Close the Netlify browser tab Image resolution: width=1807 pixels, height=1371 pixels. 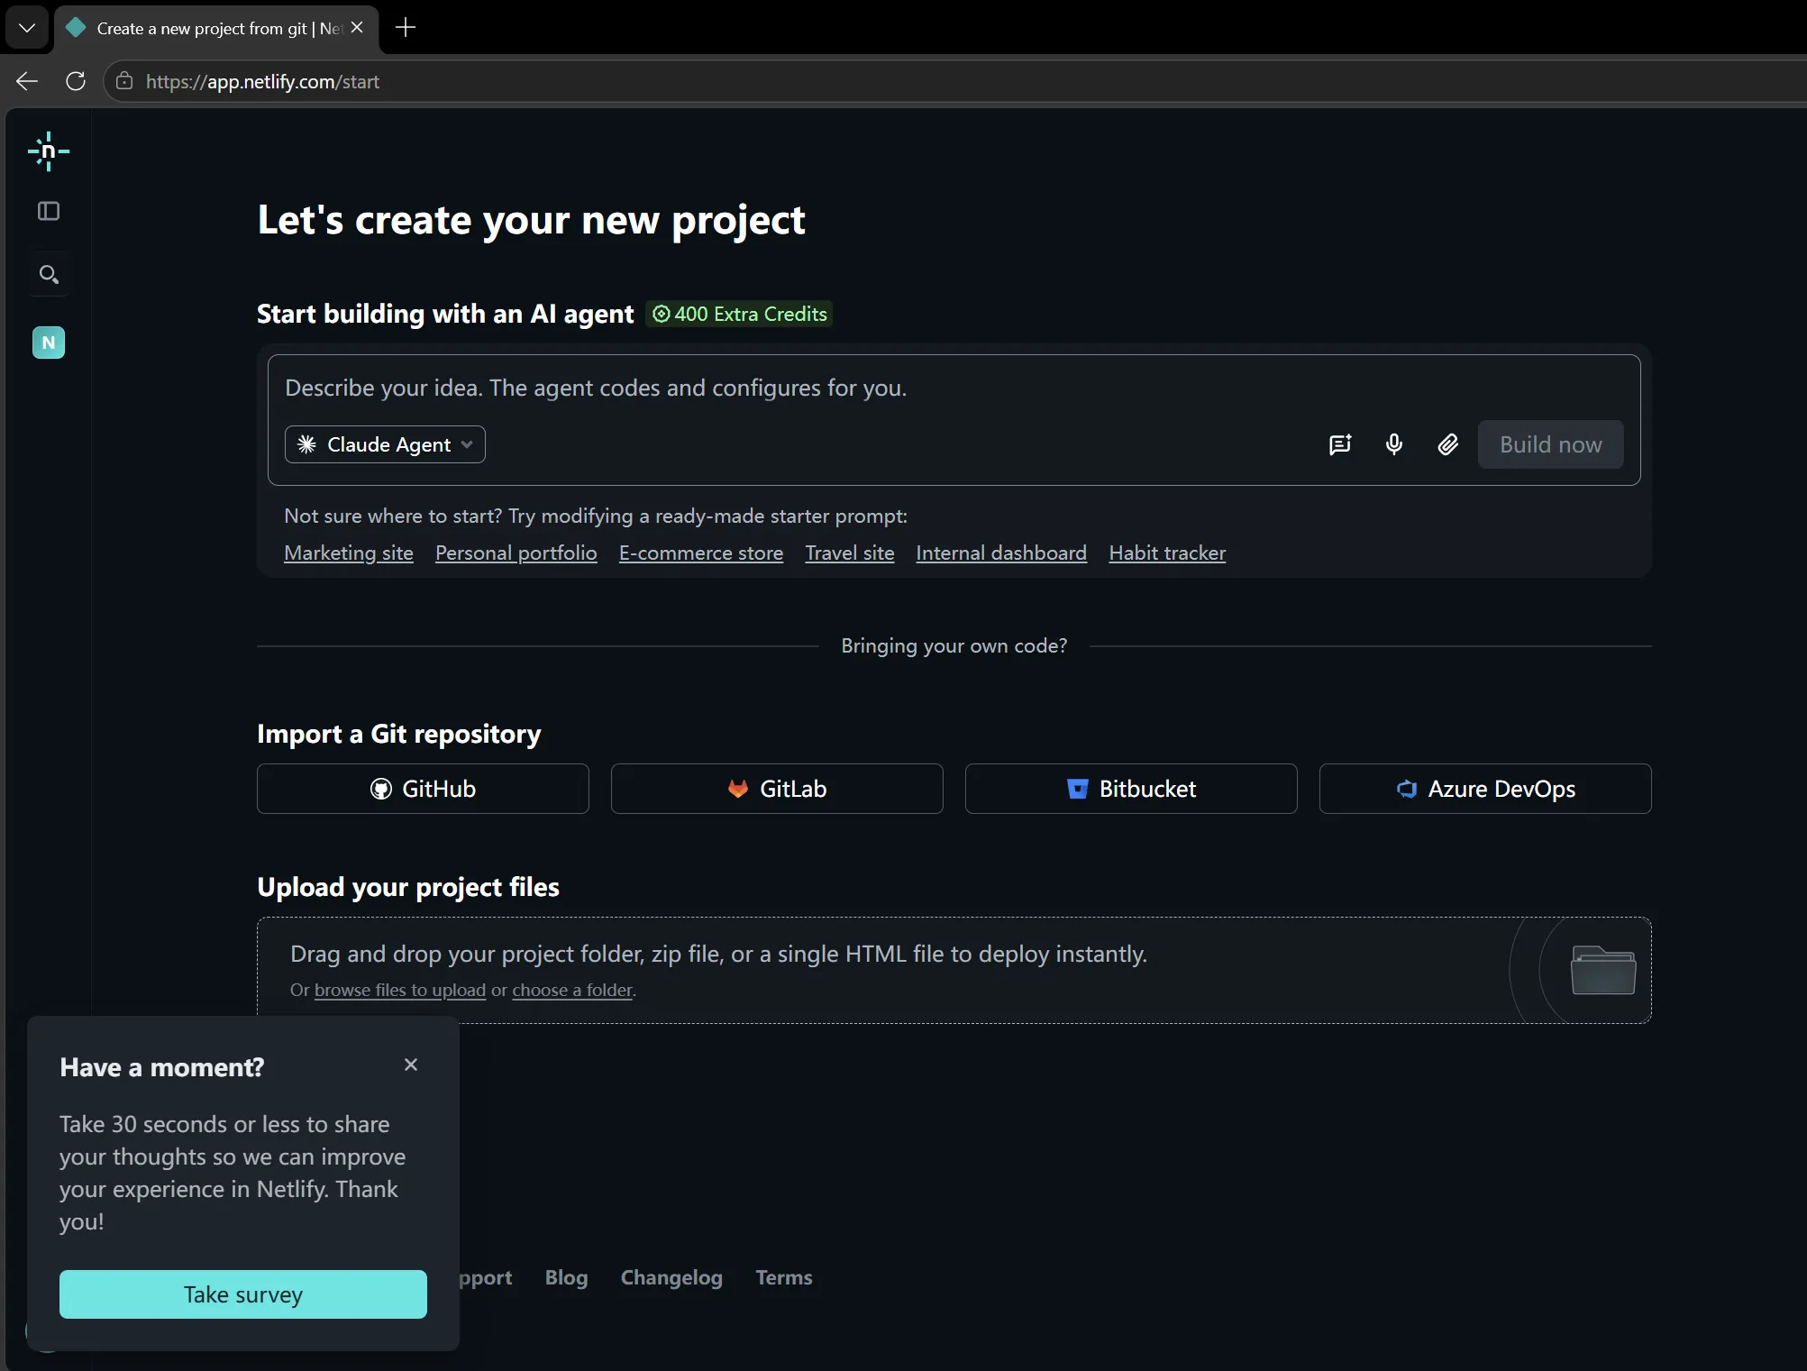coord(357,27)
